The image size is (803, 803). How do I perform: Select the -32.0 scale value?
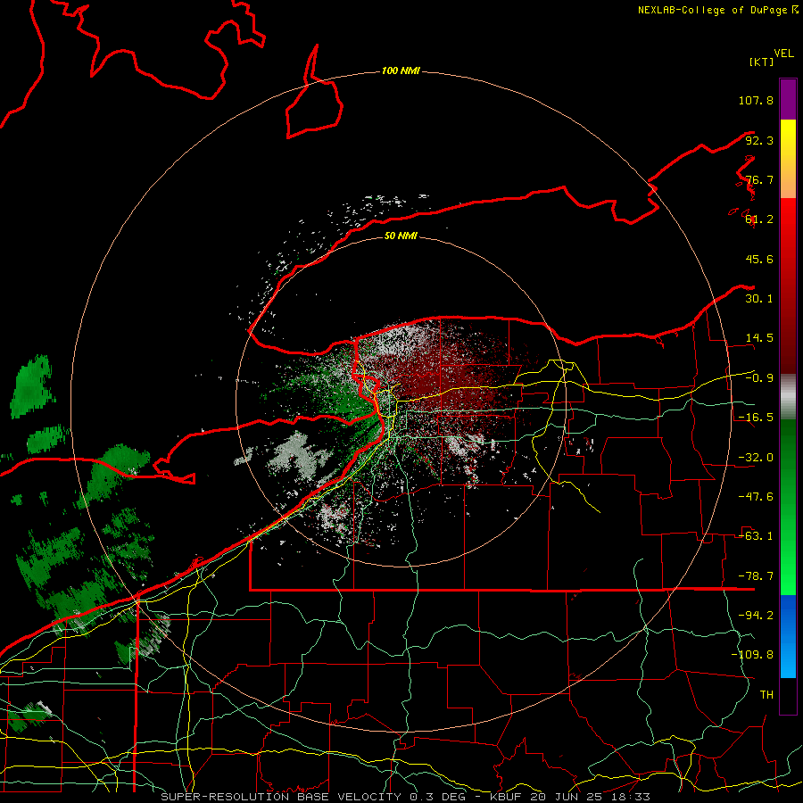click(x=756, y=458)
